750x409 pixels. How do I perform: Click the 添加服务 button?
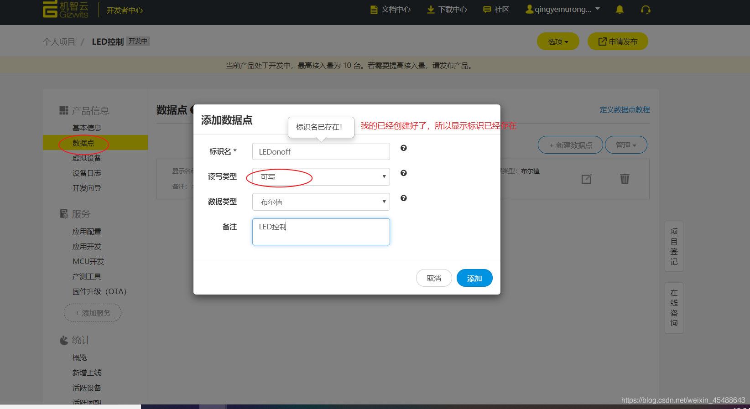point(93,313)
